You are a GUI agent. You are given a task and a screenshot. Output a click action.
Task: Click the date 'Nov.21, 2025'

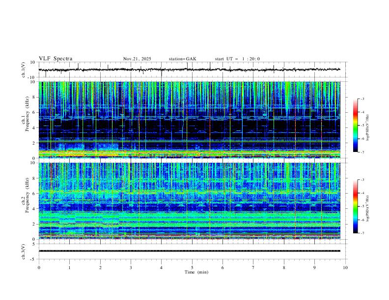tap(137, 59)
